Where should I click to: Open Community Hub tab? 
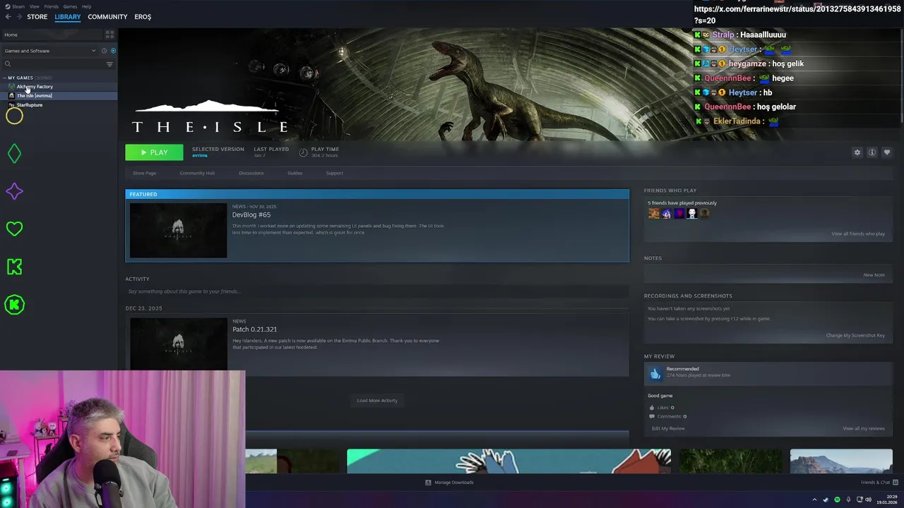pyautogui.click(x=197, y=173)
